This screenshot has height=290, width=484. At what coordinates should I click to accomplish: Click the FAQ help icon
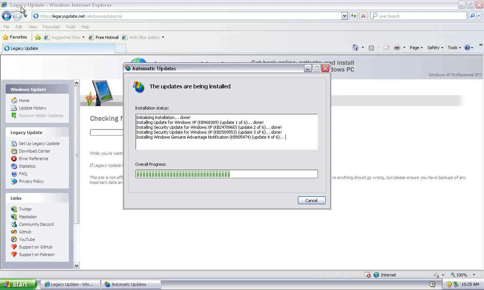14,174
